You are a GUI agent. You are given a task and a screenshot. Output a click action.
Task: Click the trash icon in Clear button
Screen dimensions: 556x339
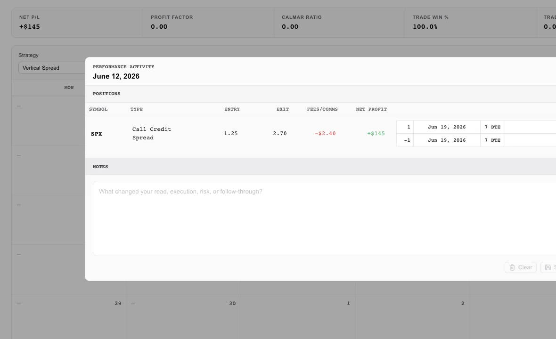coord(512,267)
